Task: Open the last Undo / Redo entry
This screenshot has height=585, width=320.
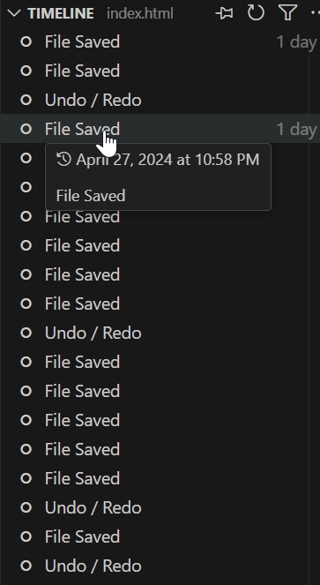Action: tap(160, 566)
